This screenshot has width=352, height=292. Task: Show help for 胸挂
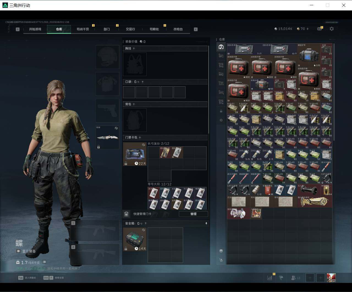[134, 49]
